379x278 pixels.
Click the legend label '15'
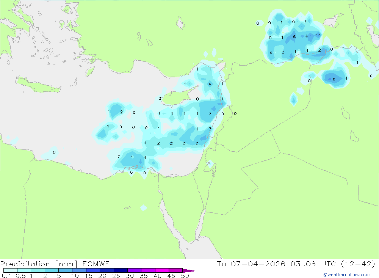point(89,276)
